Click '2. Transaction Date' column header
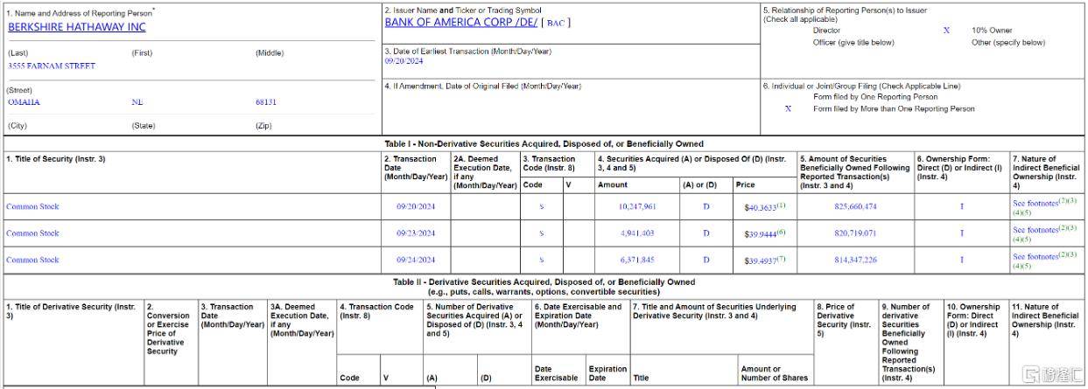This screenshot has width=1088, height=389. (415, 168)
